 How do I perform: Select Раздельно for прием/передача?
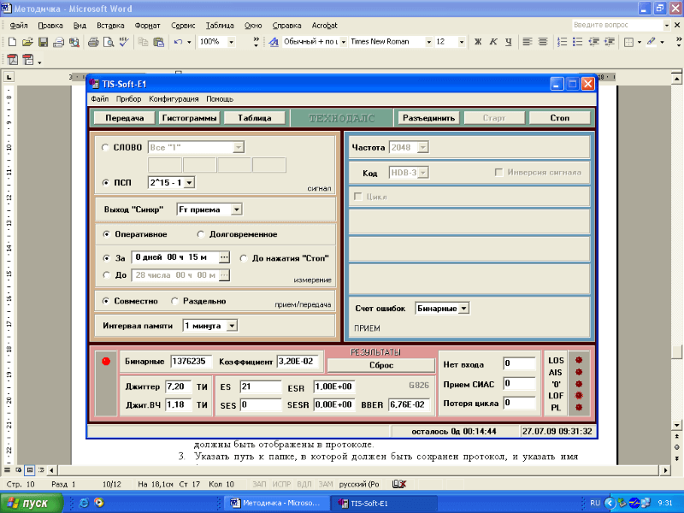pyautogui.click(x=174, y=301)
